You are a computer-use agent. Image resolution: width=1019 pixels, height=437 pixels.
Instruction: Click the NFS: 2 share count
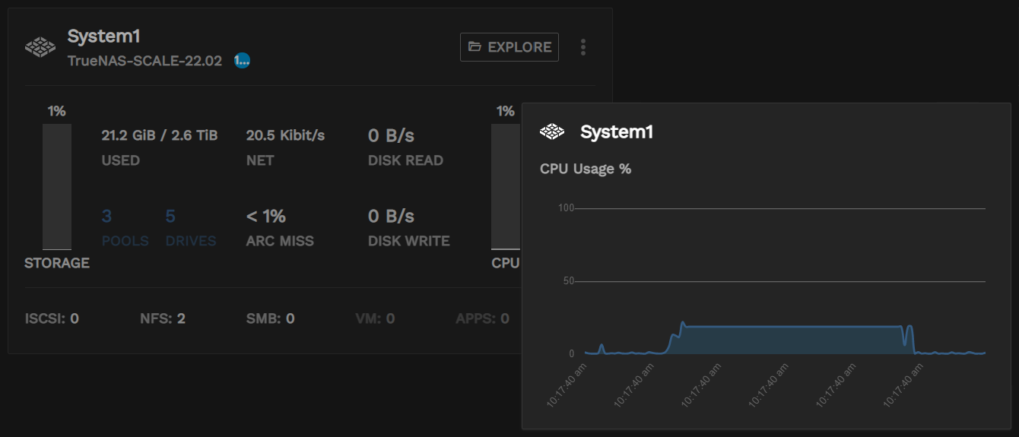coord(163,318)
